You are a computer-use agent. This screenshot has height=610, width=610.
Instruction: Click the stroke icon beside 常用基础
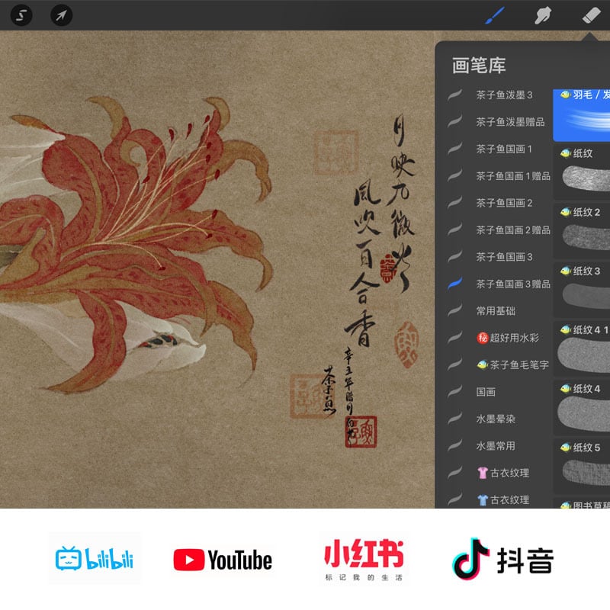click(x=454, y=311)
